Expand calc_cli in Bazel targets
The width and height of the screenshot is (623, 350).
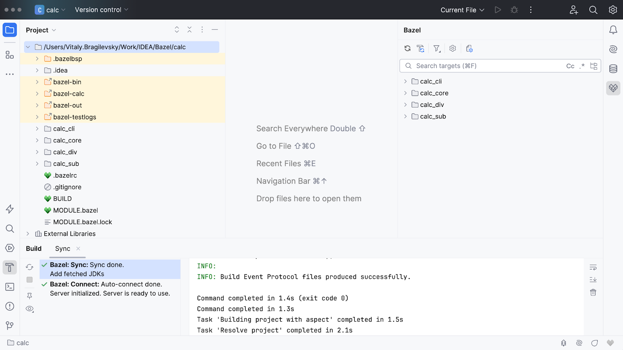click(405, 81)
